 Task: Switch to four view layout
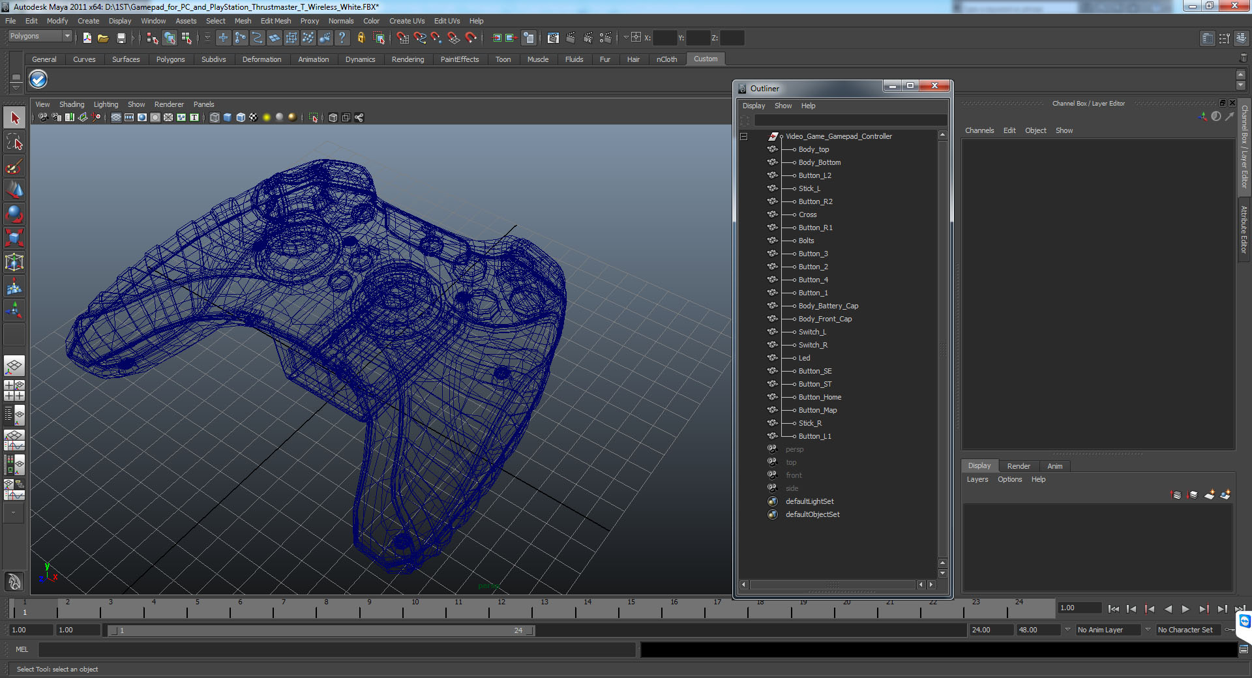[14, 391]
